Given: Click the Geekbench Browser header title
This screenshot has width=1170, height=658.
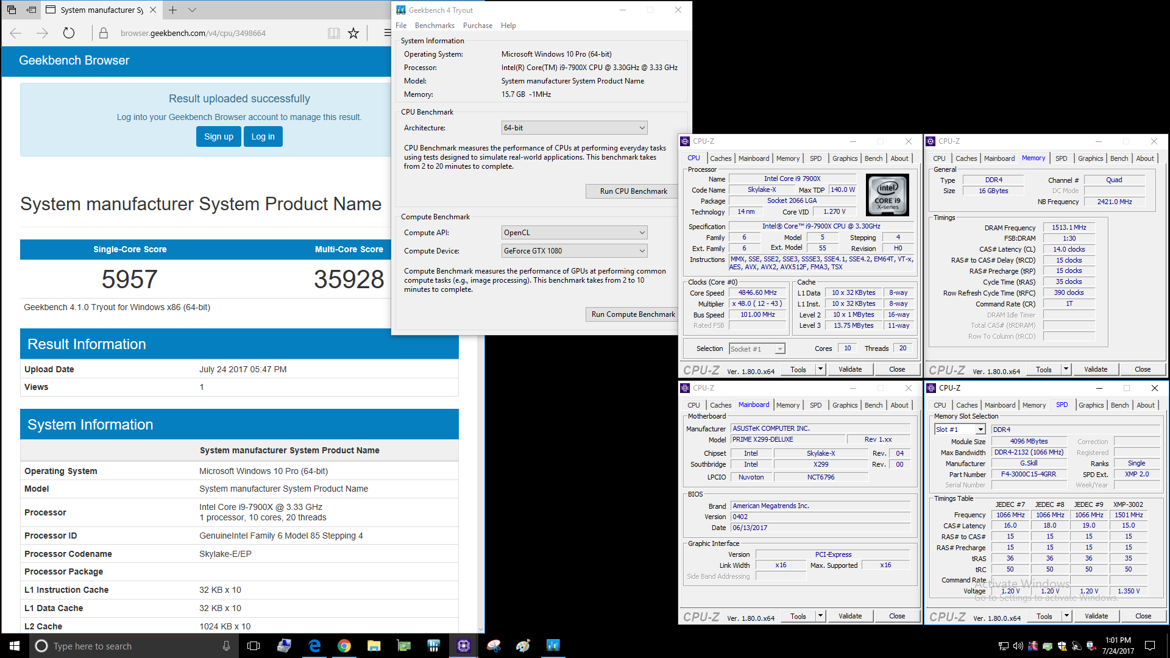Looking at the screenshot, I should [74, 60].
